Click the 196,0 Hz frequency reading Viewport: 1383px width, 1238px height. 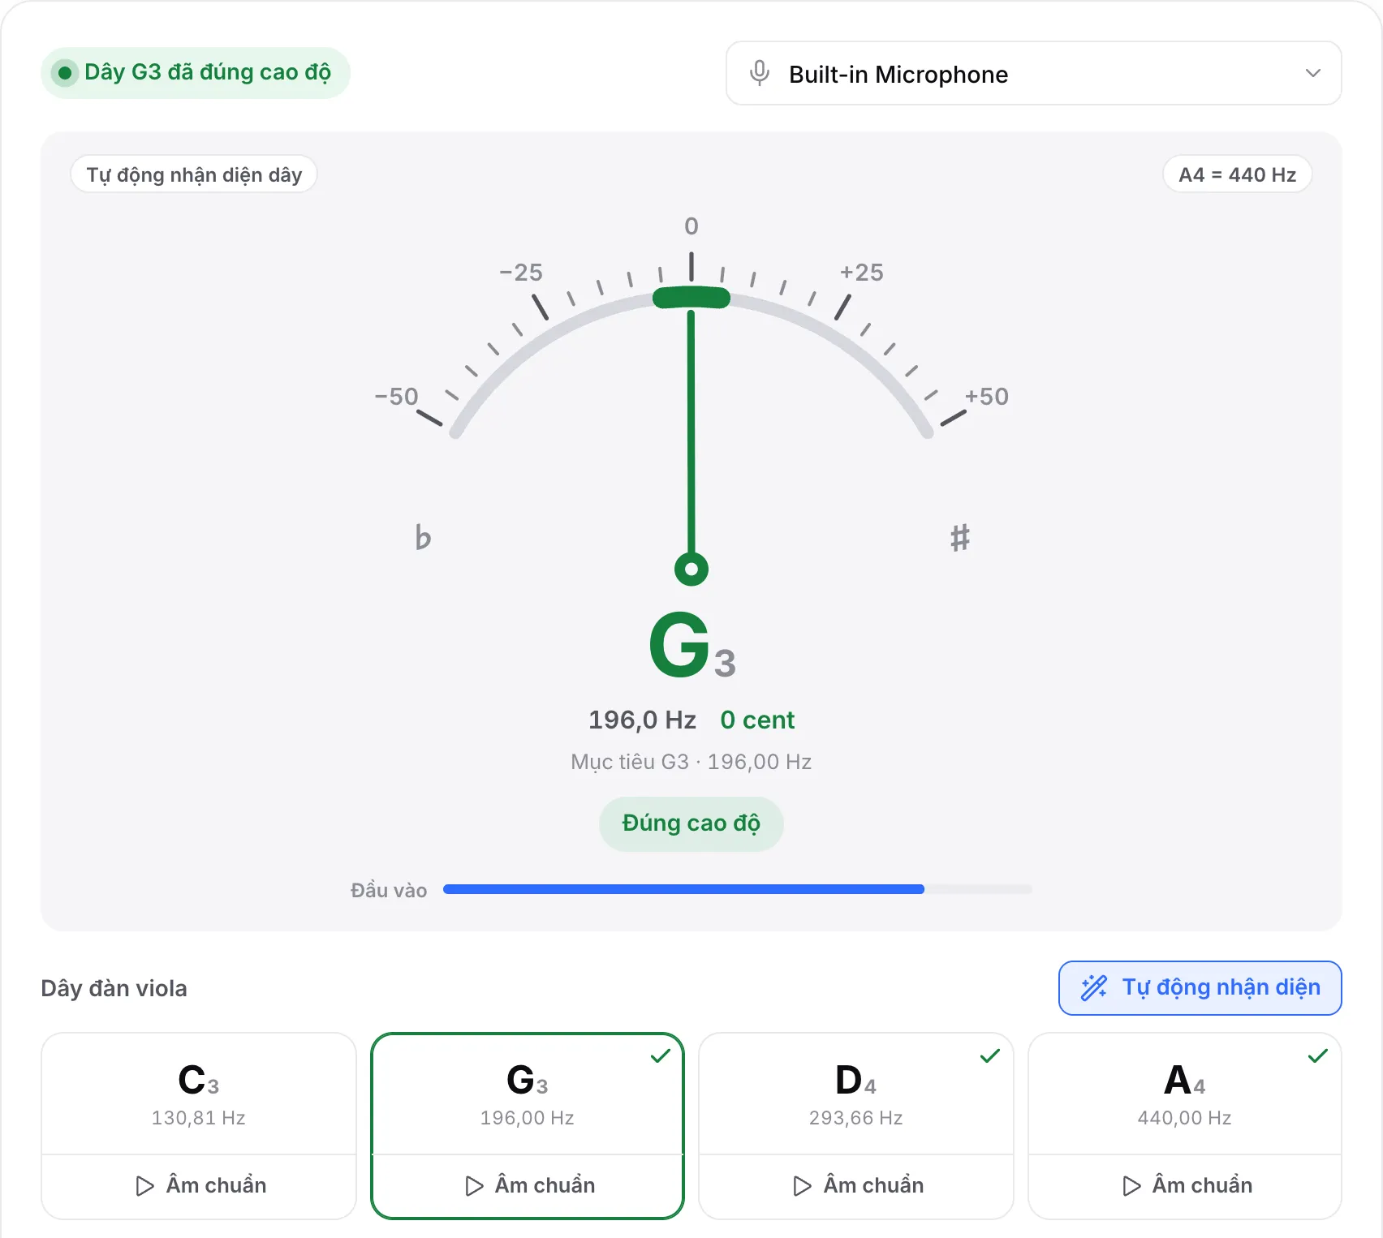point(642,720)
